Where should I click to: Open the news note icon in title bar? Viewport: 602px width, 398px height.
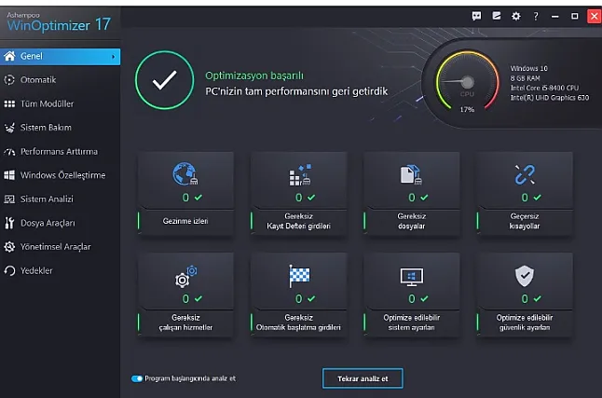pyautogui.click(x=497, y=16)
